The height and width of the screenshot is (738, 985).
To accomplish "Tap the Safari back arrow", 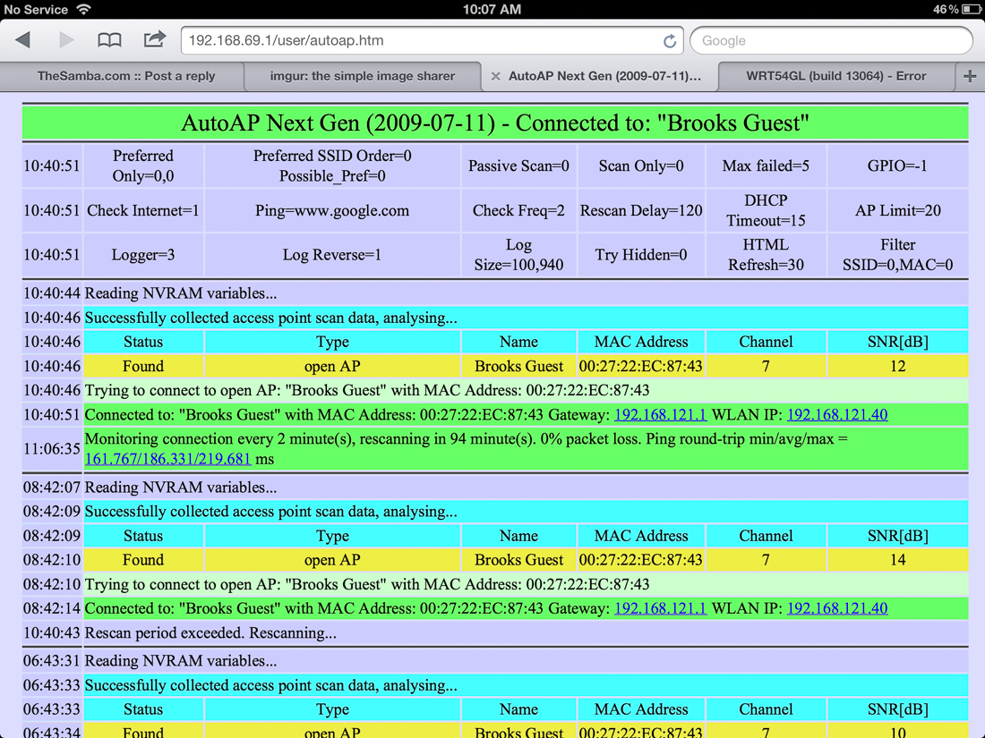I will point(24,40).
